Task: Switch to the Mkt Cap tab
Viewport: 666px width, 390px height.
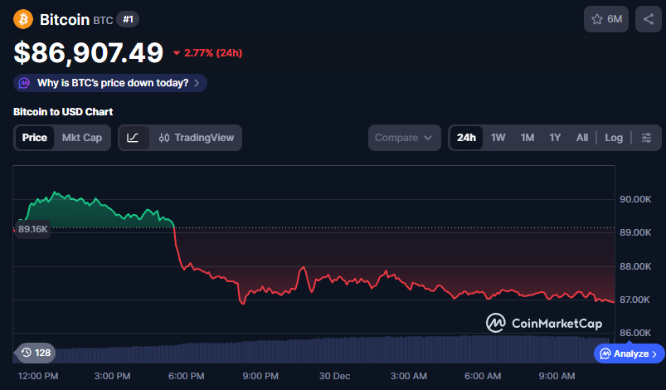Action: point(82,138)
